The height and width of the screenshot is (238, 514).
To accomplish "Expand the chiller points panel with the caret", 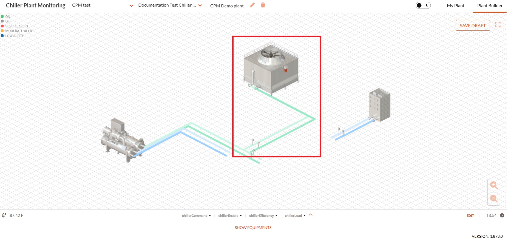I will pos(311,215).
